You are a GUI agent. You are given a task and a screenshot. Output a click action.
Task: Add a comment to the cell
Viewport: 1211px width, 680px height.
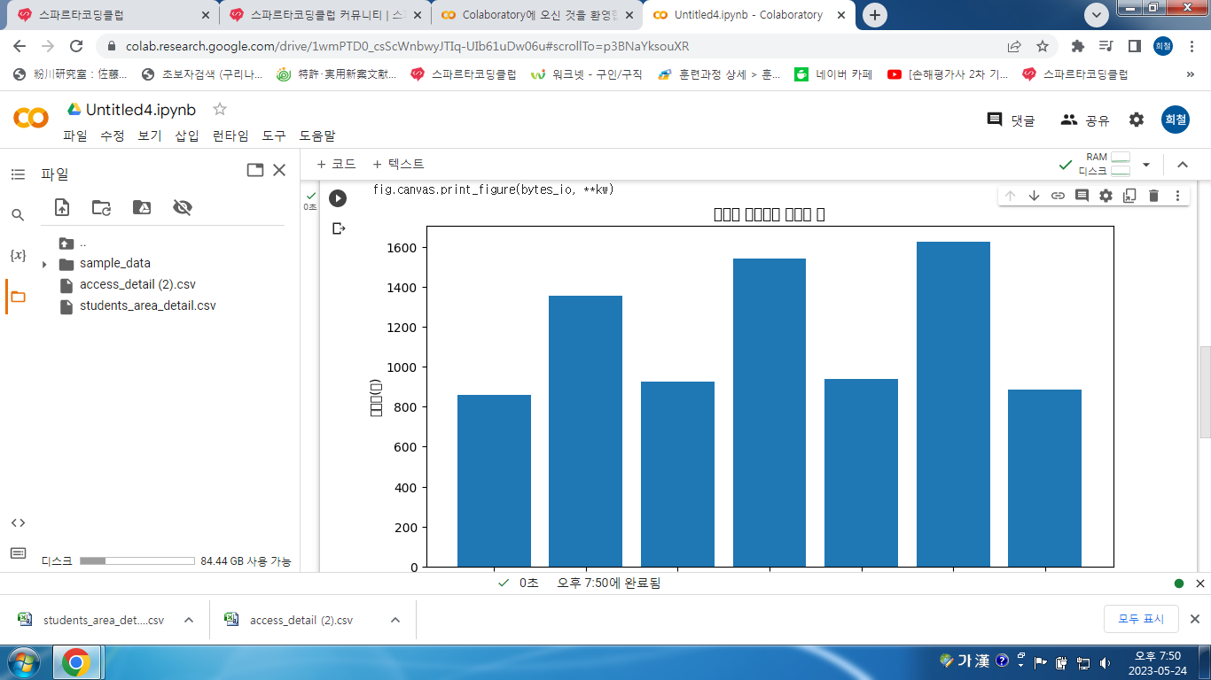pos(1082,196)
